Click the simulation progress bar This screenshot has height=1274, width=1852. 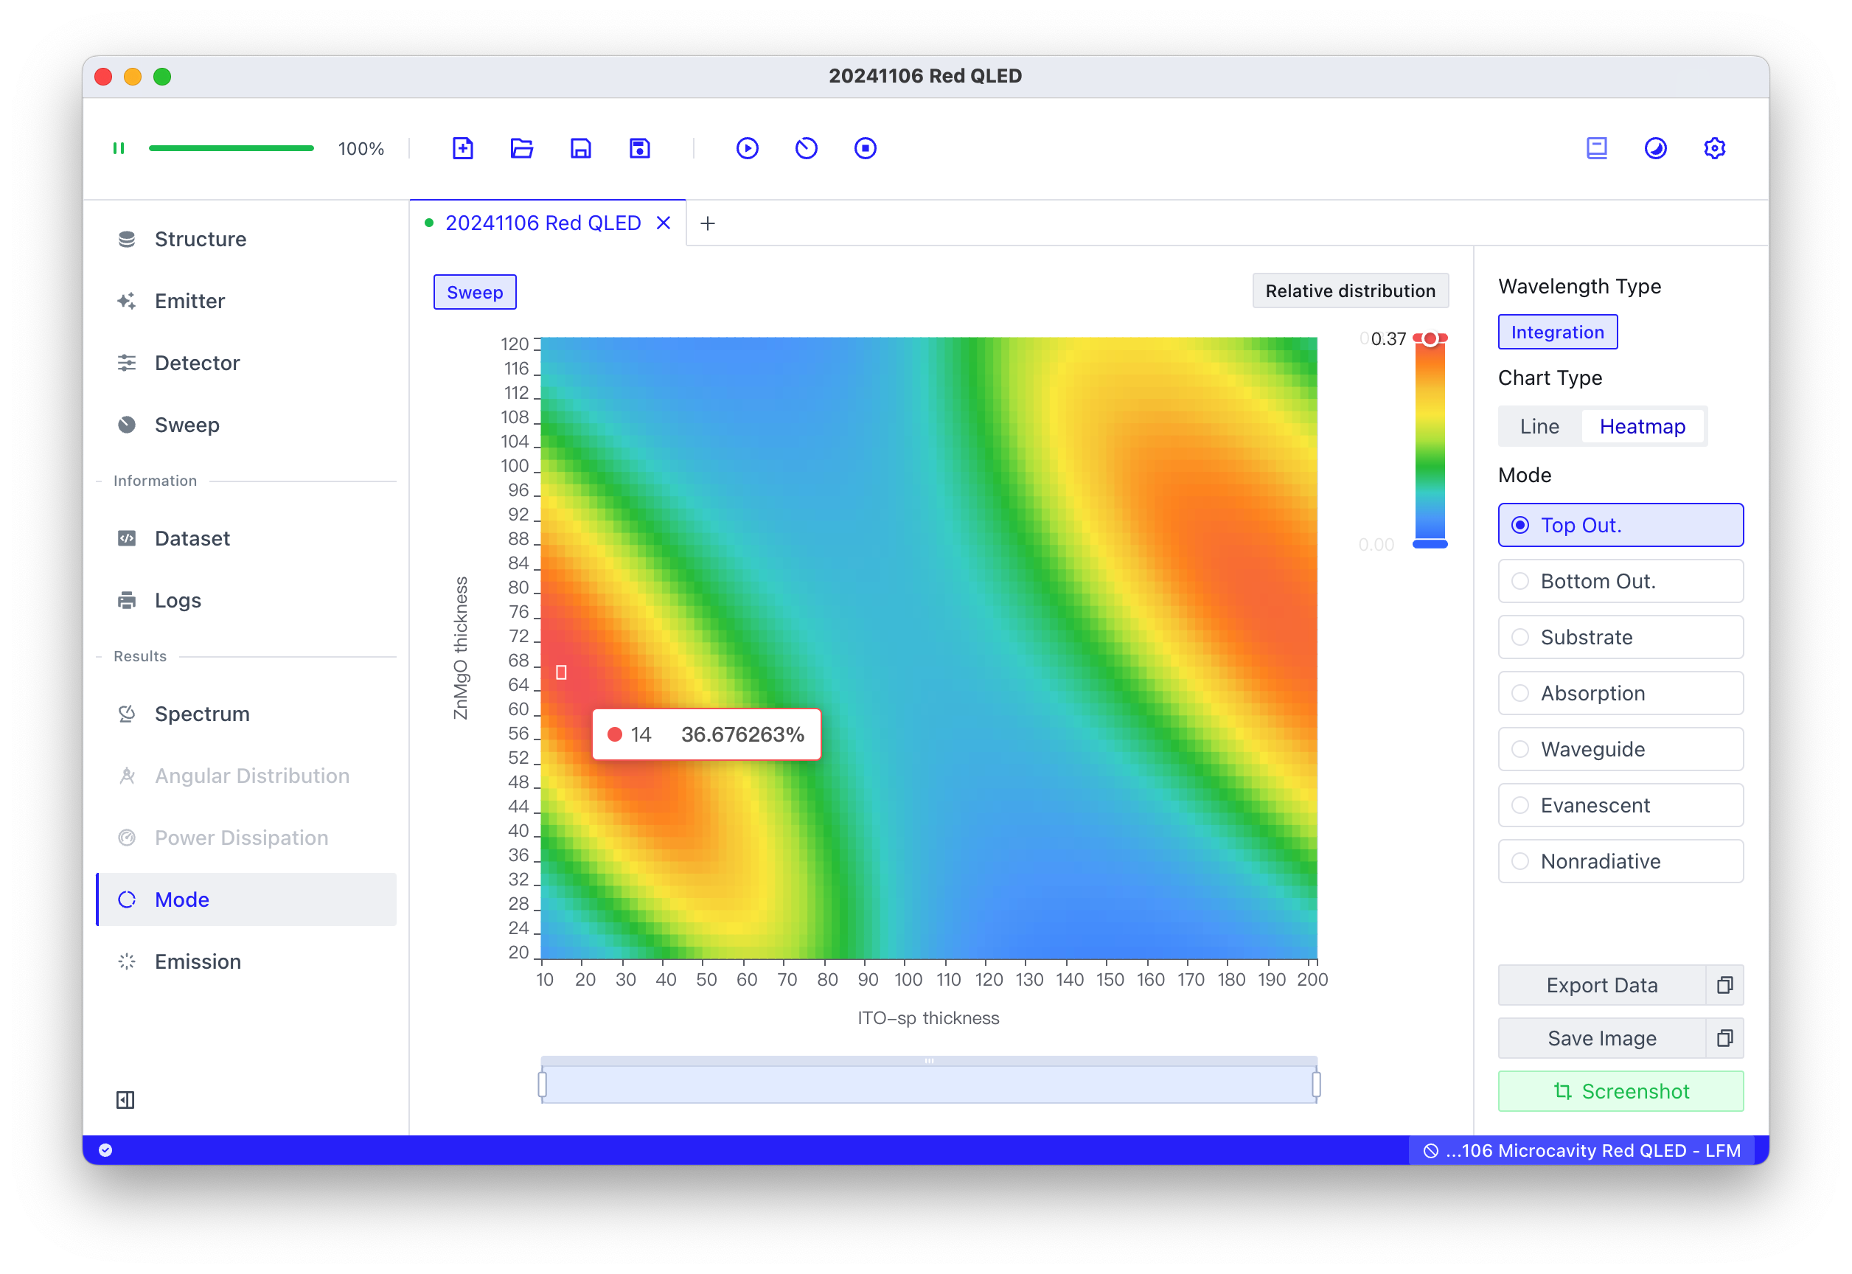[x=231, y=148]
